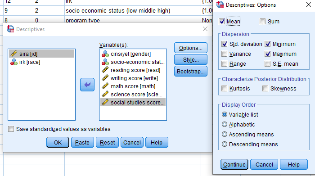The width and height of the screenshot is (315, 176).
Task: Cancel the Descriptives: Options dialog
Action: [x=264, y=165]
